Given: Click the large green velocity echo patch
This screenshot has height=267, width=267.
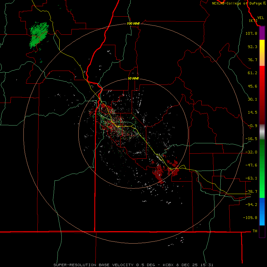Looking at the screenshot, I should click(x=39, y=35).
